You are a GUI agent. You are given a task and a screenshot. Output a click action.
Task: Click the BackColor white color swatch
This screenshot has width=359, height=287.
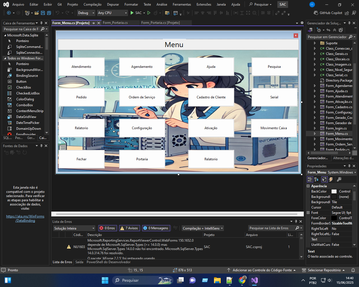pos(334,191)
